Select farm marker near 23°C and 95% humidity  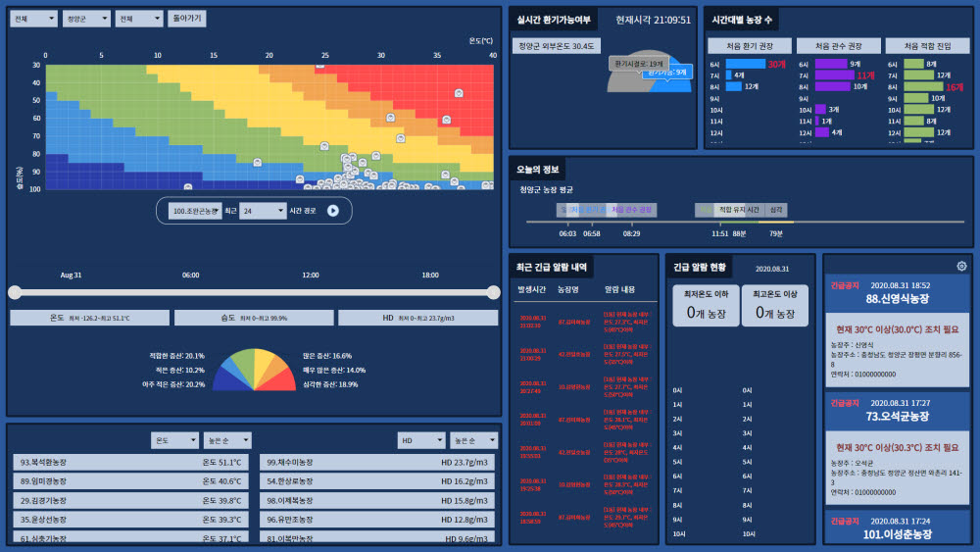(300, 178)
